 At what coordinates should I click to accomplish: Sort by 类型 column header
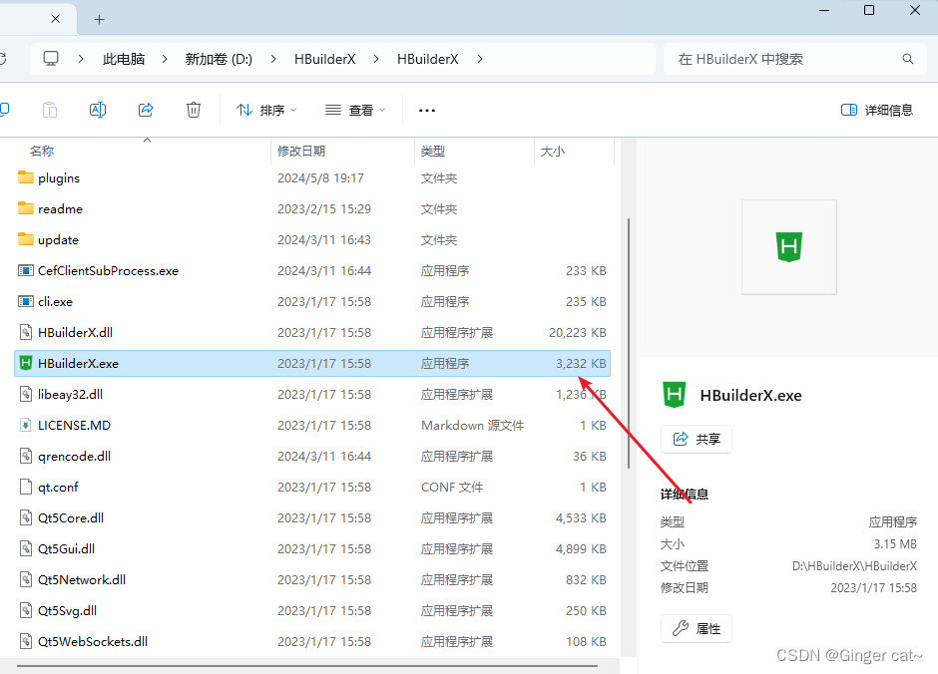click(x=433, y=152)
